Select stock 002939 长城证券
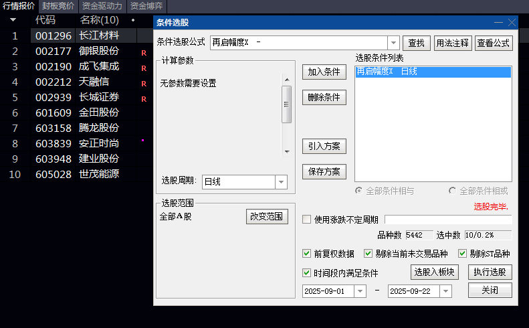Viewport: 529px width, 328px height. [x=77, y=97]
